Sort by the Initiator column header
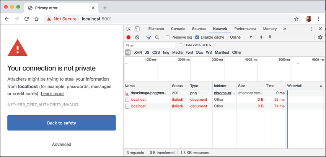This screenshot has width=326, height=157. click(225, 86)
